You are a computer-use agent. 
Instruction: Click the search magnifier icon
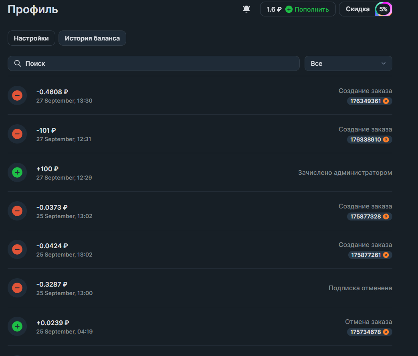(17, 63)
